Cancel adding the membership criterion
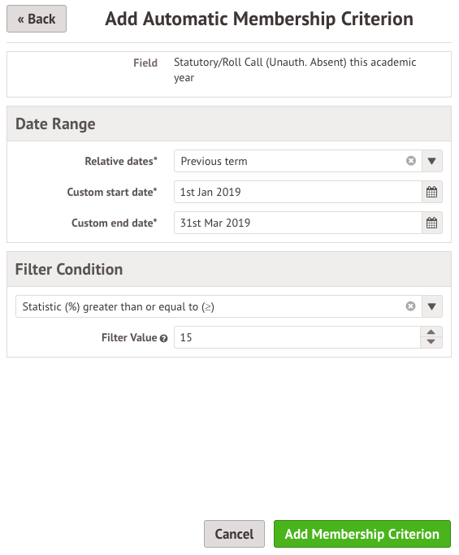 pyautogui.click(x=234, y=534)
